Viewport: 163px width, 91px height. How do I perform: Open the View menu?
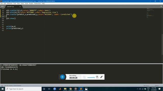(x=18, y=4)
